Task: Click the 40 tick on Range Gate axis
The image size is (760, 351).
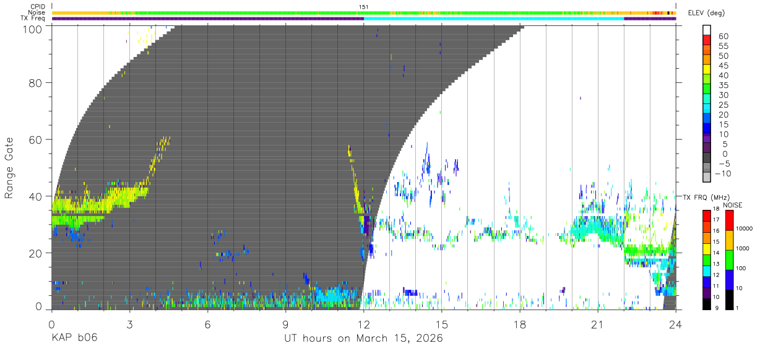Action: 36,197
